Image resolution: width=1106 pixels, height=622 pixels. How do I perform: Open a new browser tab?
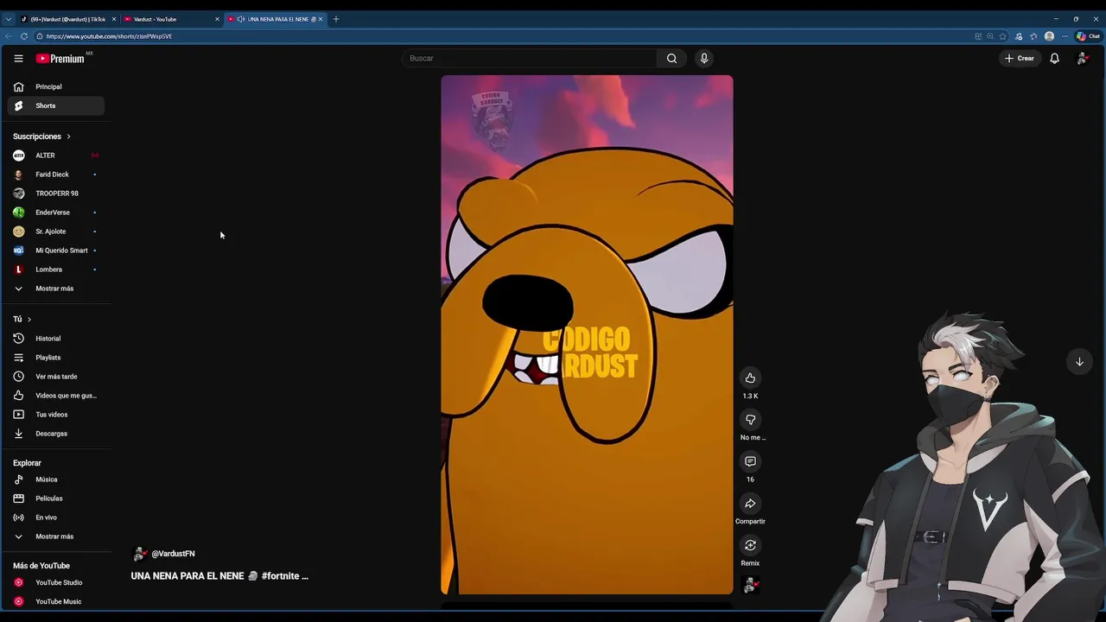tap(336, 19)
